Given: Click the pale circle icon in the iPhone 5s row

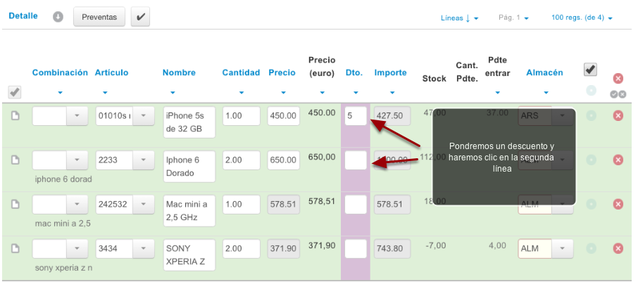Looking at the screenshot, I should tap(591, 116).
